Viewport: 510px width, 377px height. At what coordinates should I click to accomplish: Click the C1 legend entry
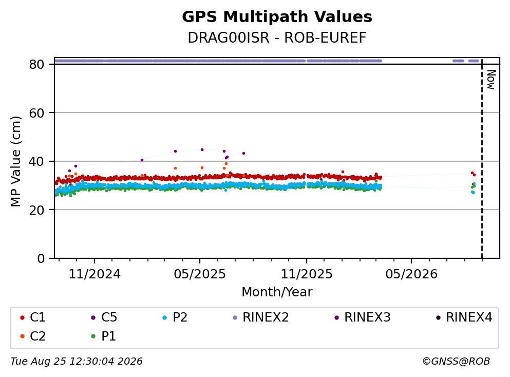[x=32, y=317]
